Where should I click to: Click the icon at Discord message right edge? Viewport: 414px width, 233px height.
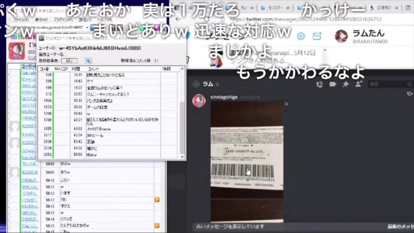[x=410, y=93]
